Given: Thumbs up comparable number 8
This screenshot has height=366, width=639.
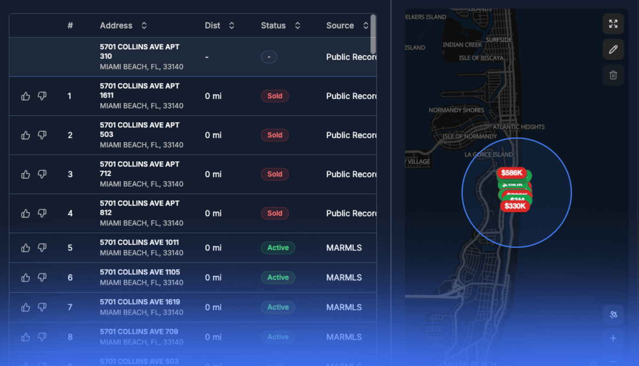Looking at the screenshot, I should [26, 337].
